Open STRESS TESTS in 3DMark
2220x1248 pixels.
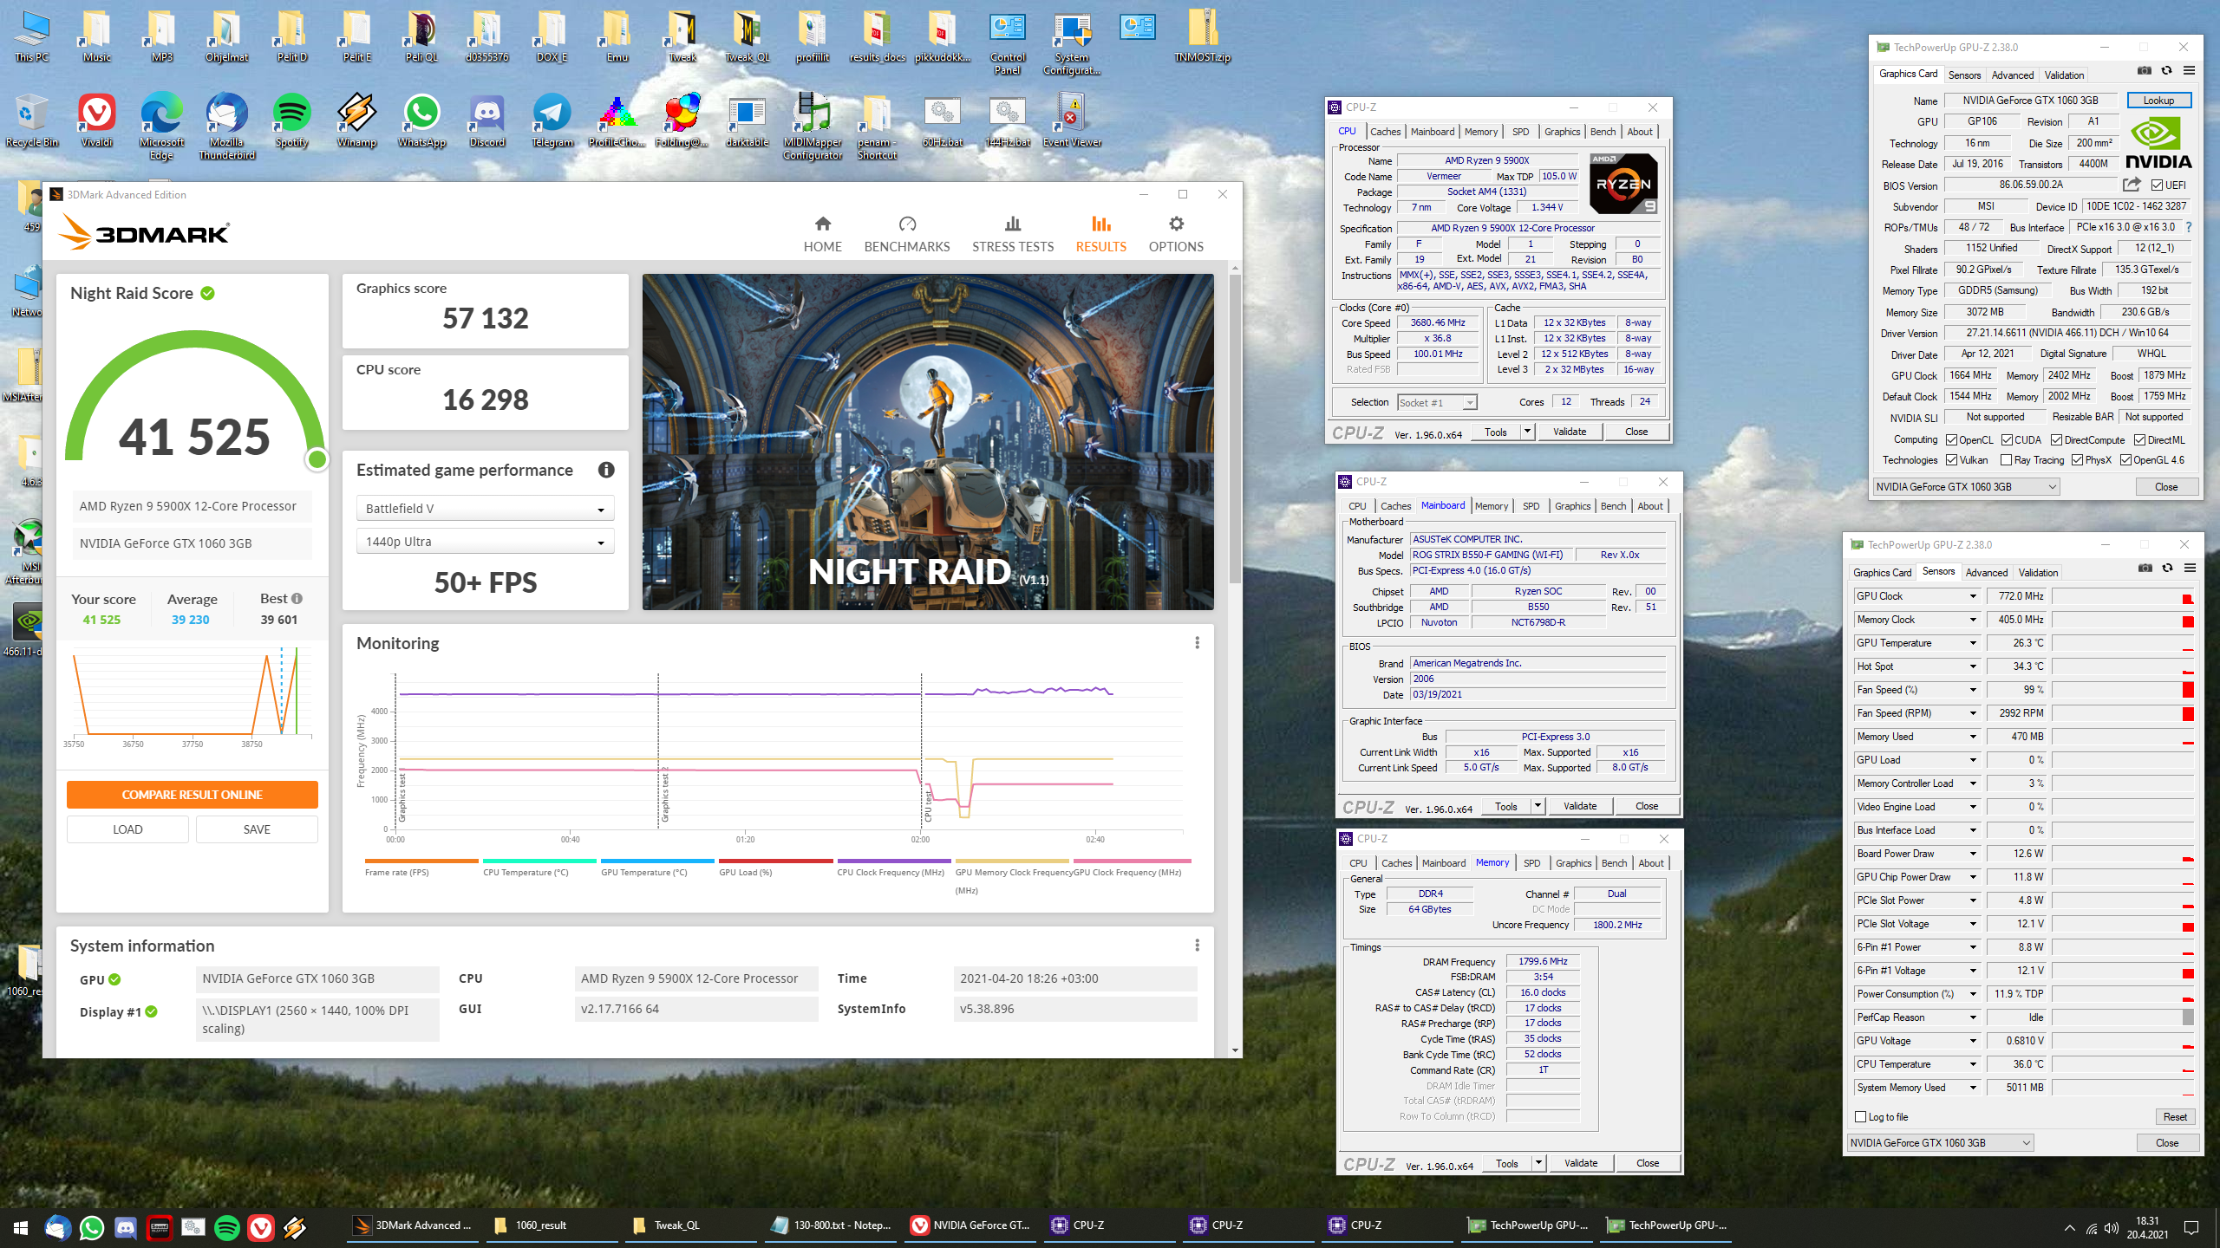(x=1012, y=234)
